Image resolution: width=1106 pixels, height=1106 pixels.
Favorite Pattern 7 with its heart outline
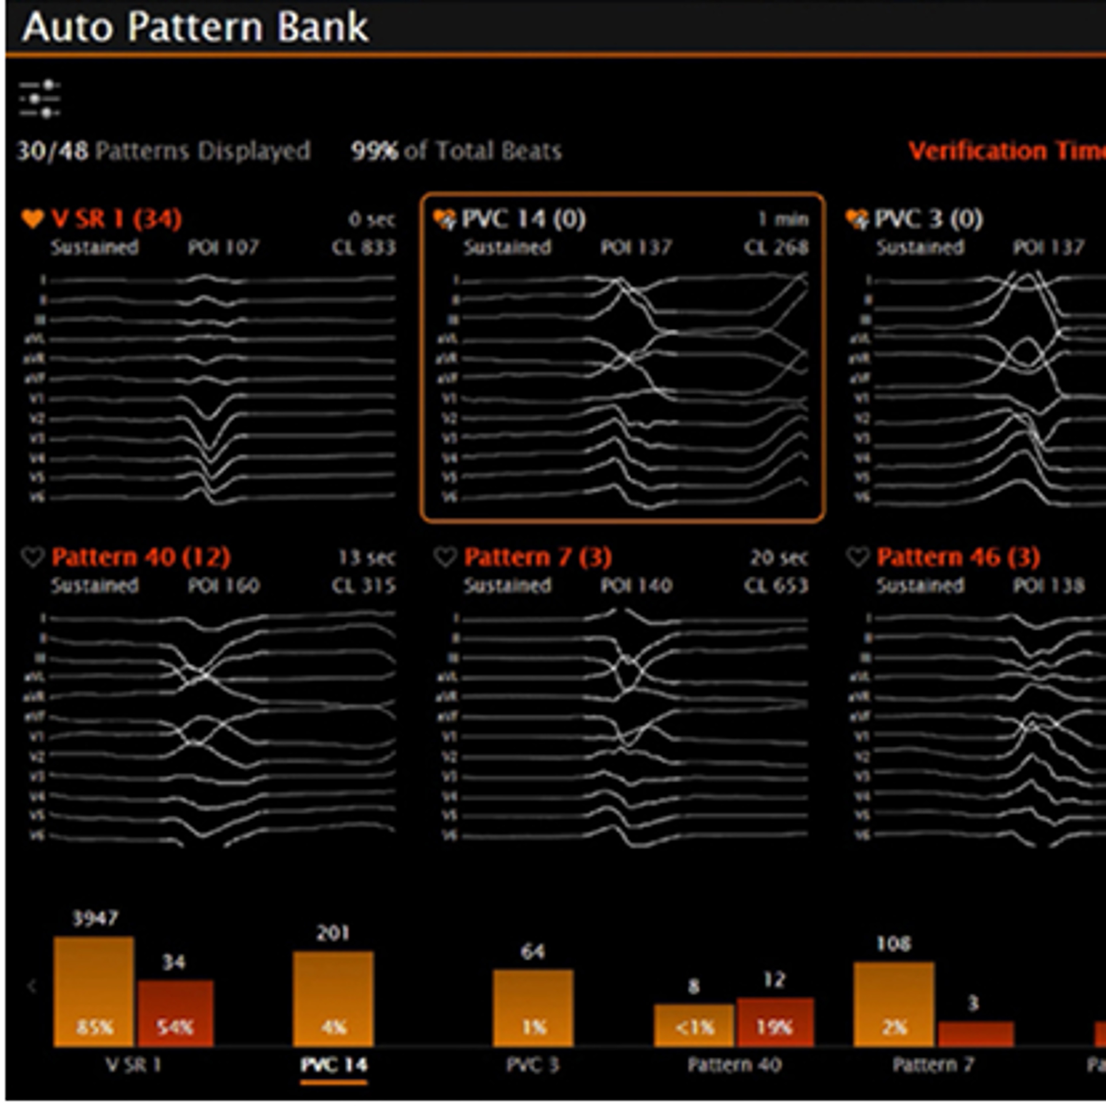(x=445, y=556)
